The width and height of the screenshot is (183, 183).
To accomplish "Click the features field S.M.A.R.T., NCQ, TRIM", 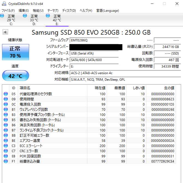I will pos(125,80).
